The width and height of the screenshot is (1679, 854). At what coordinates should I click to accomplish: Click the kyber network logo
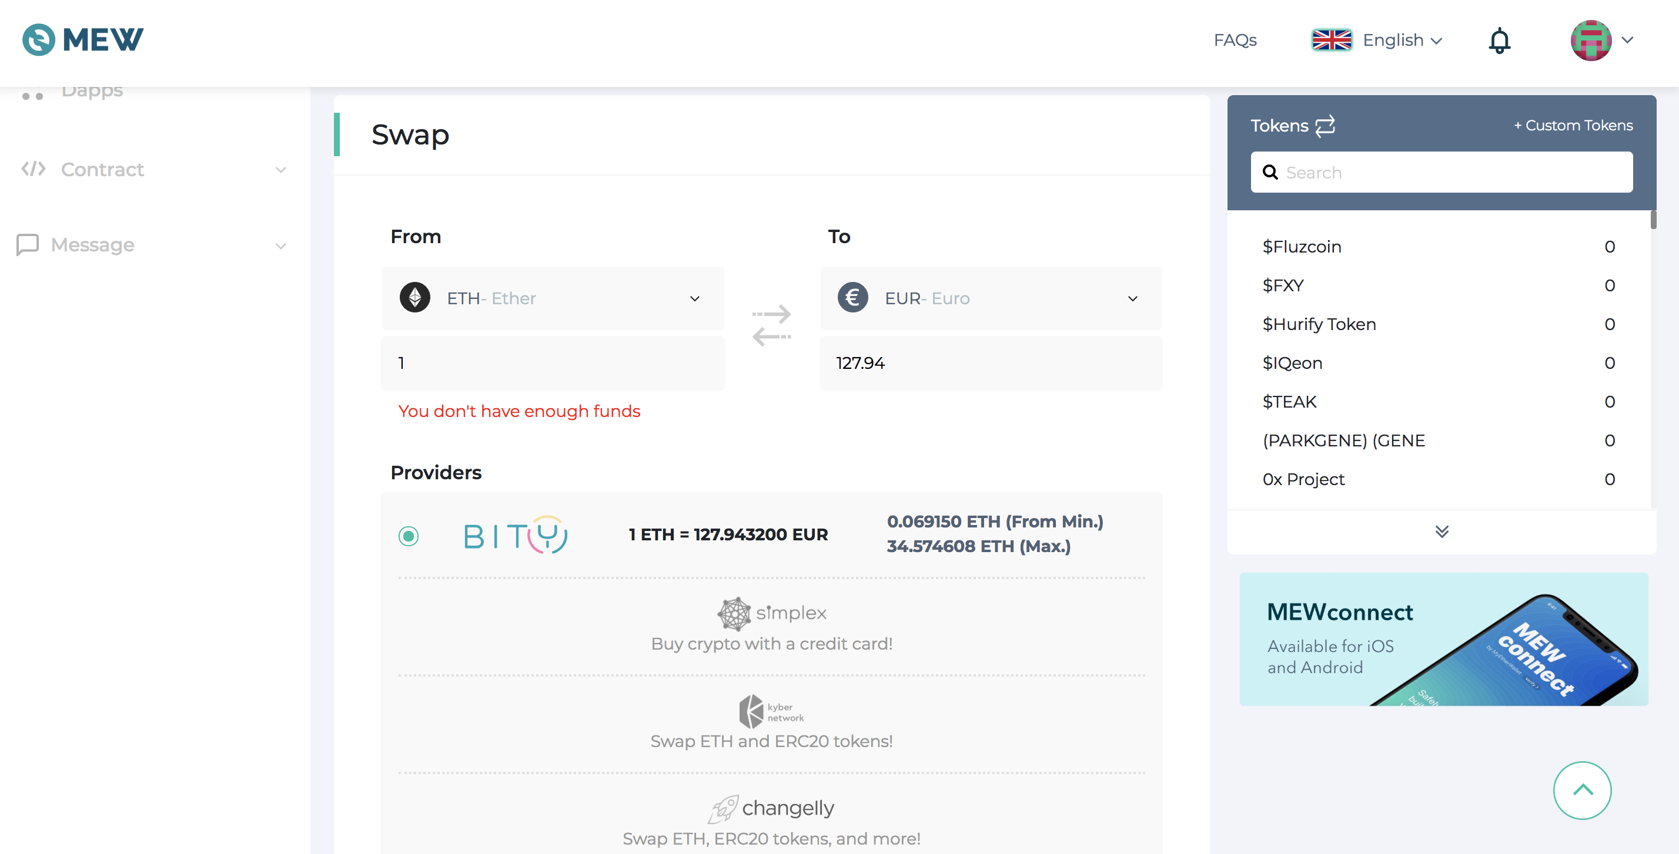[772, 711]
